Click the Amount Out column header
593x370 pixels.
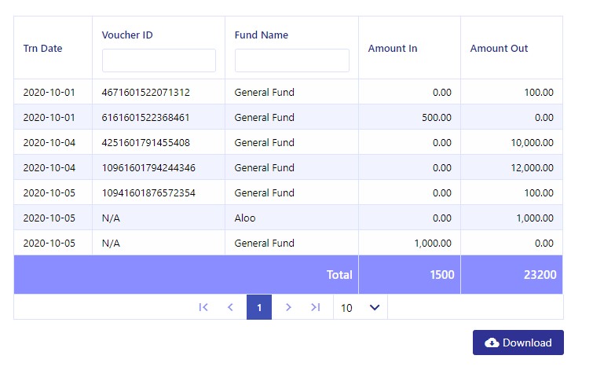click(499, 49)
